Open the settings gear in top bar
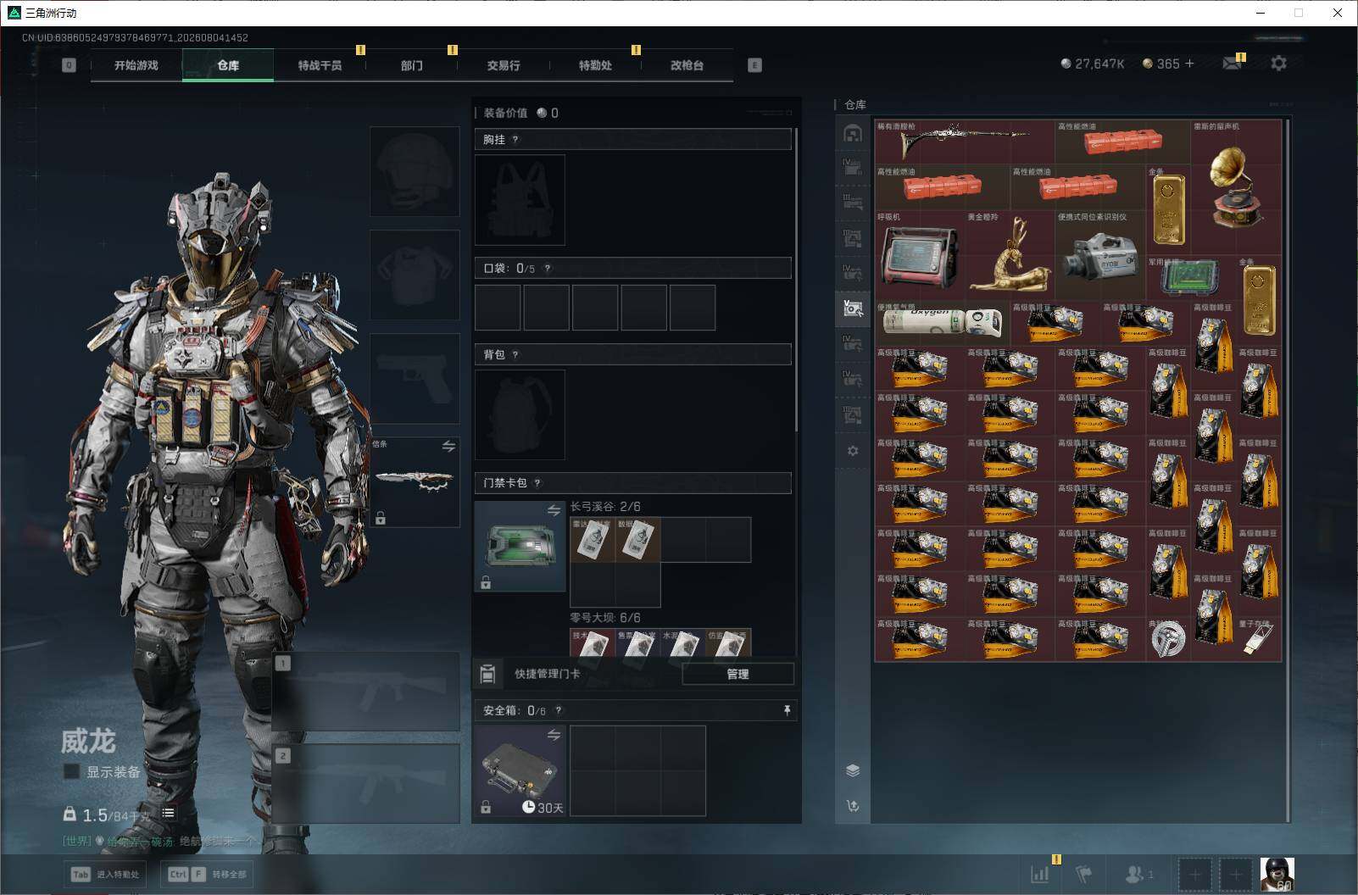 point(1278,64)
